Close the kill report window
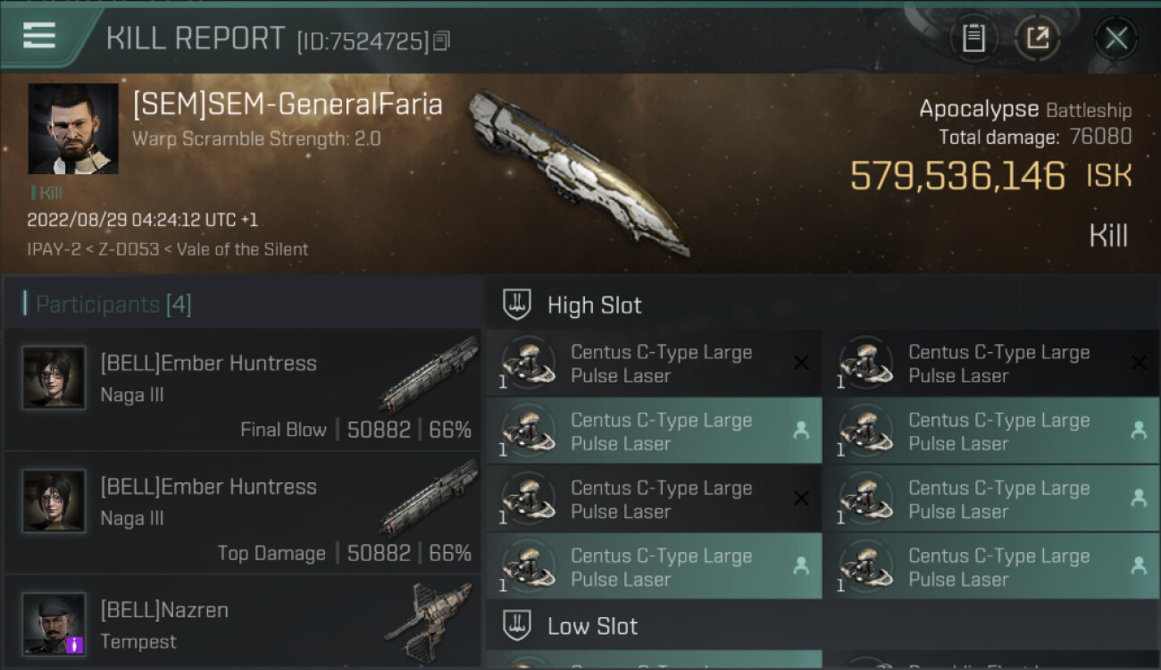 click(x=1115, y=38)
